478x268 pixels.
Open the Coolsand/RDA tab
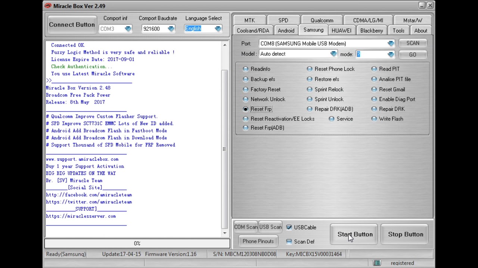coord(253,31)
